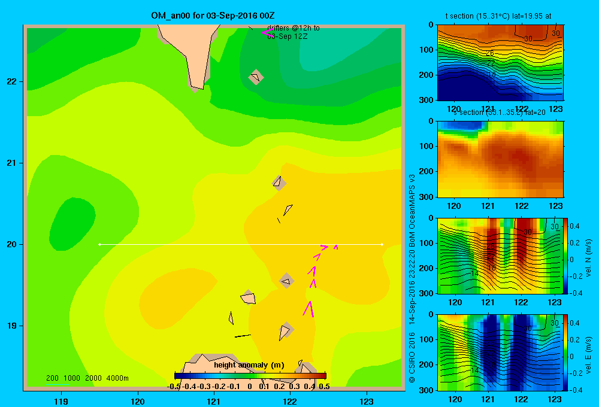Click the t section (15..31°C) title
Viewport: 599px width, 407px height.
tap(498, 16)
